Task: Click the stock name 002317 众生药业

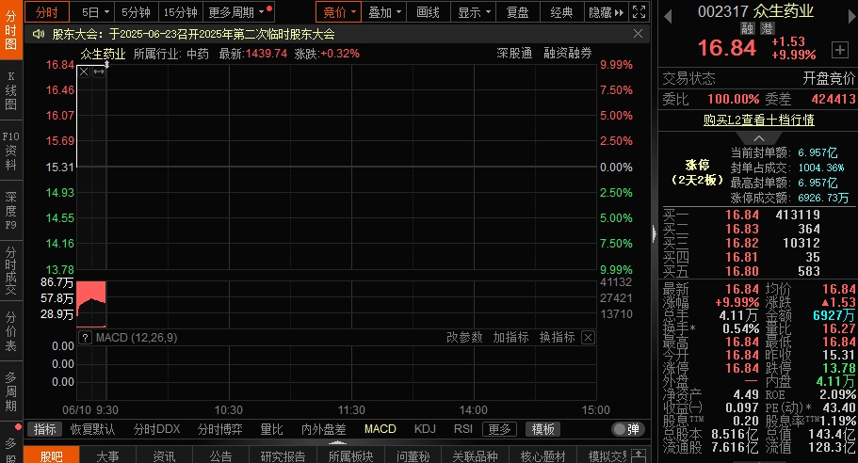Action: (755, 11)
